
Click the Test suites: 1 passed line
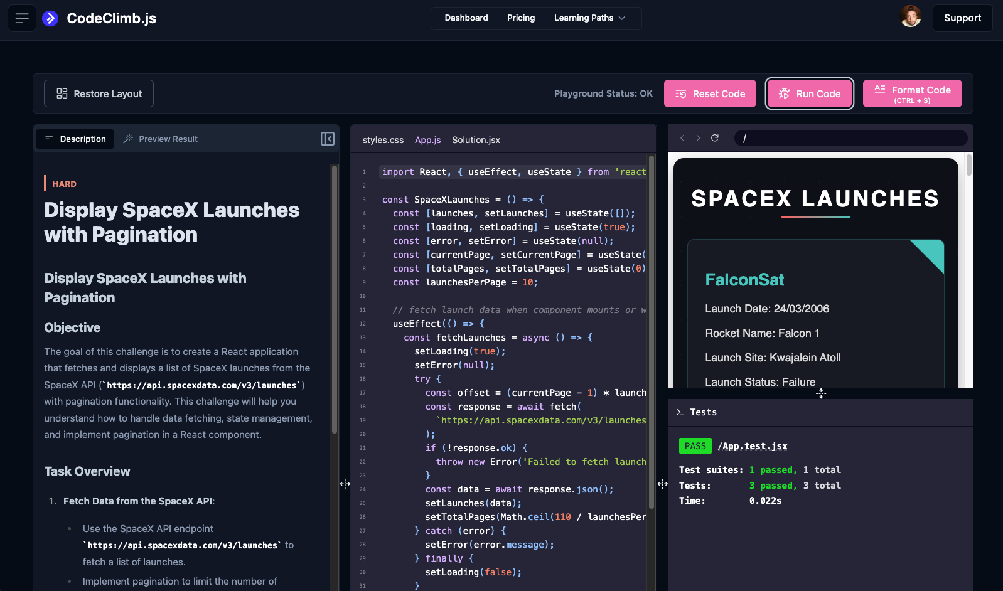click(759, 470)
